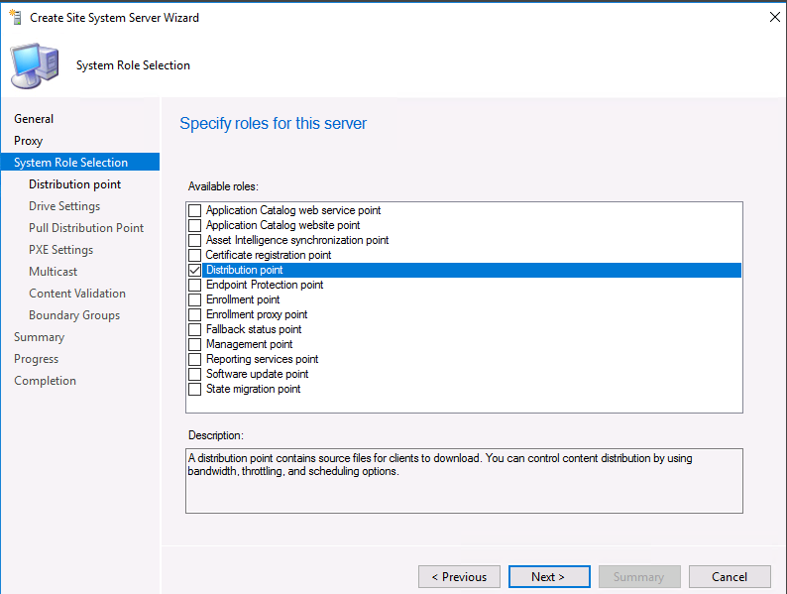Select Content Validation step
787x594 pixels.
[x=77, y=294]
